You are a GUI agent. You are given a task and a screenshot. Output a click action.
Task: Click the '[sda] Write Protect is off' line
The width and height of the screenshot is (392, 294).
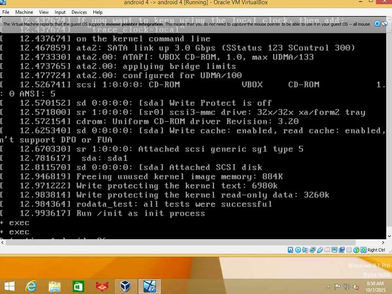174,103
